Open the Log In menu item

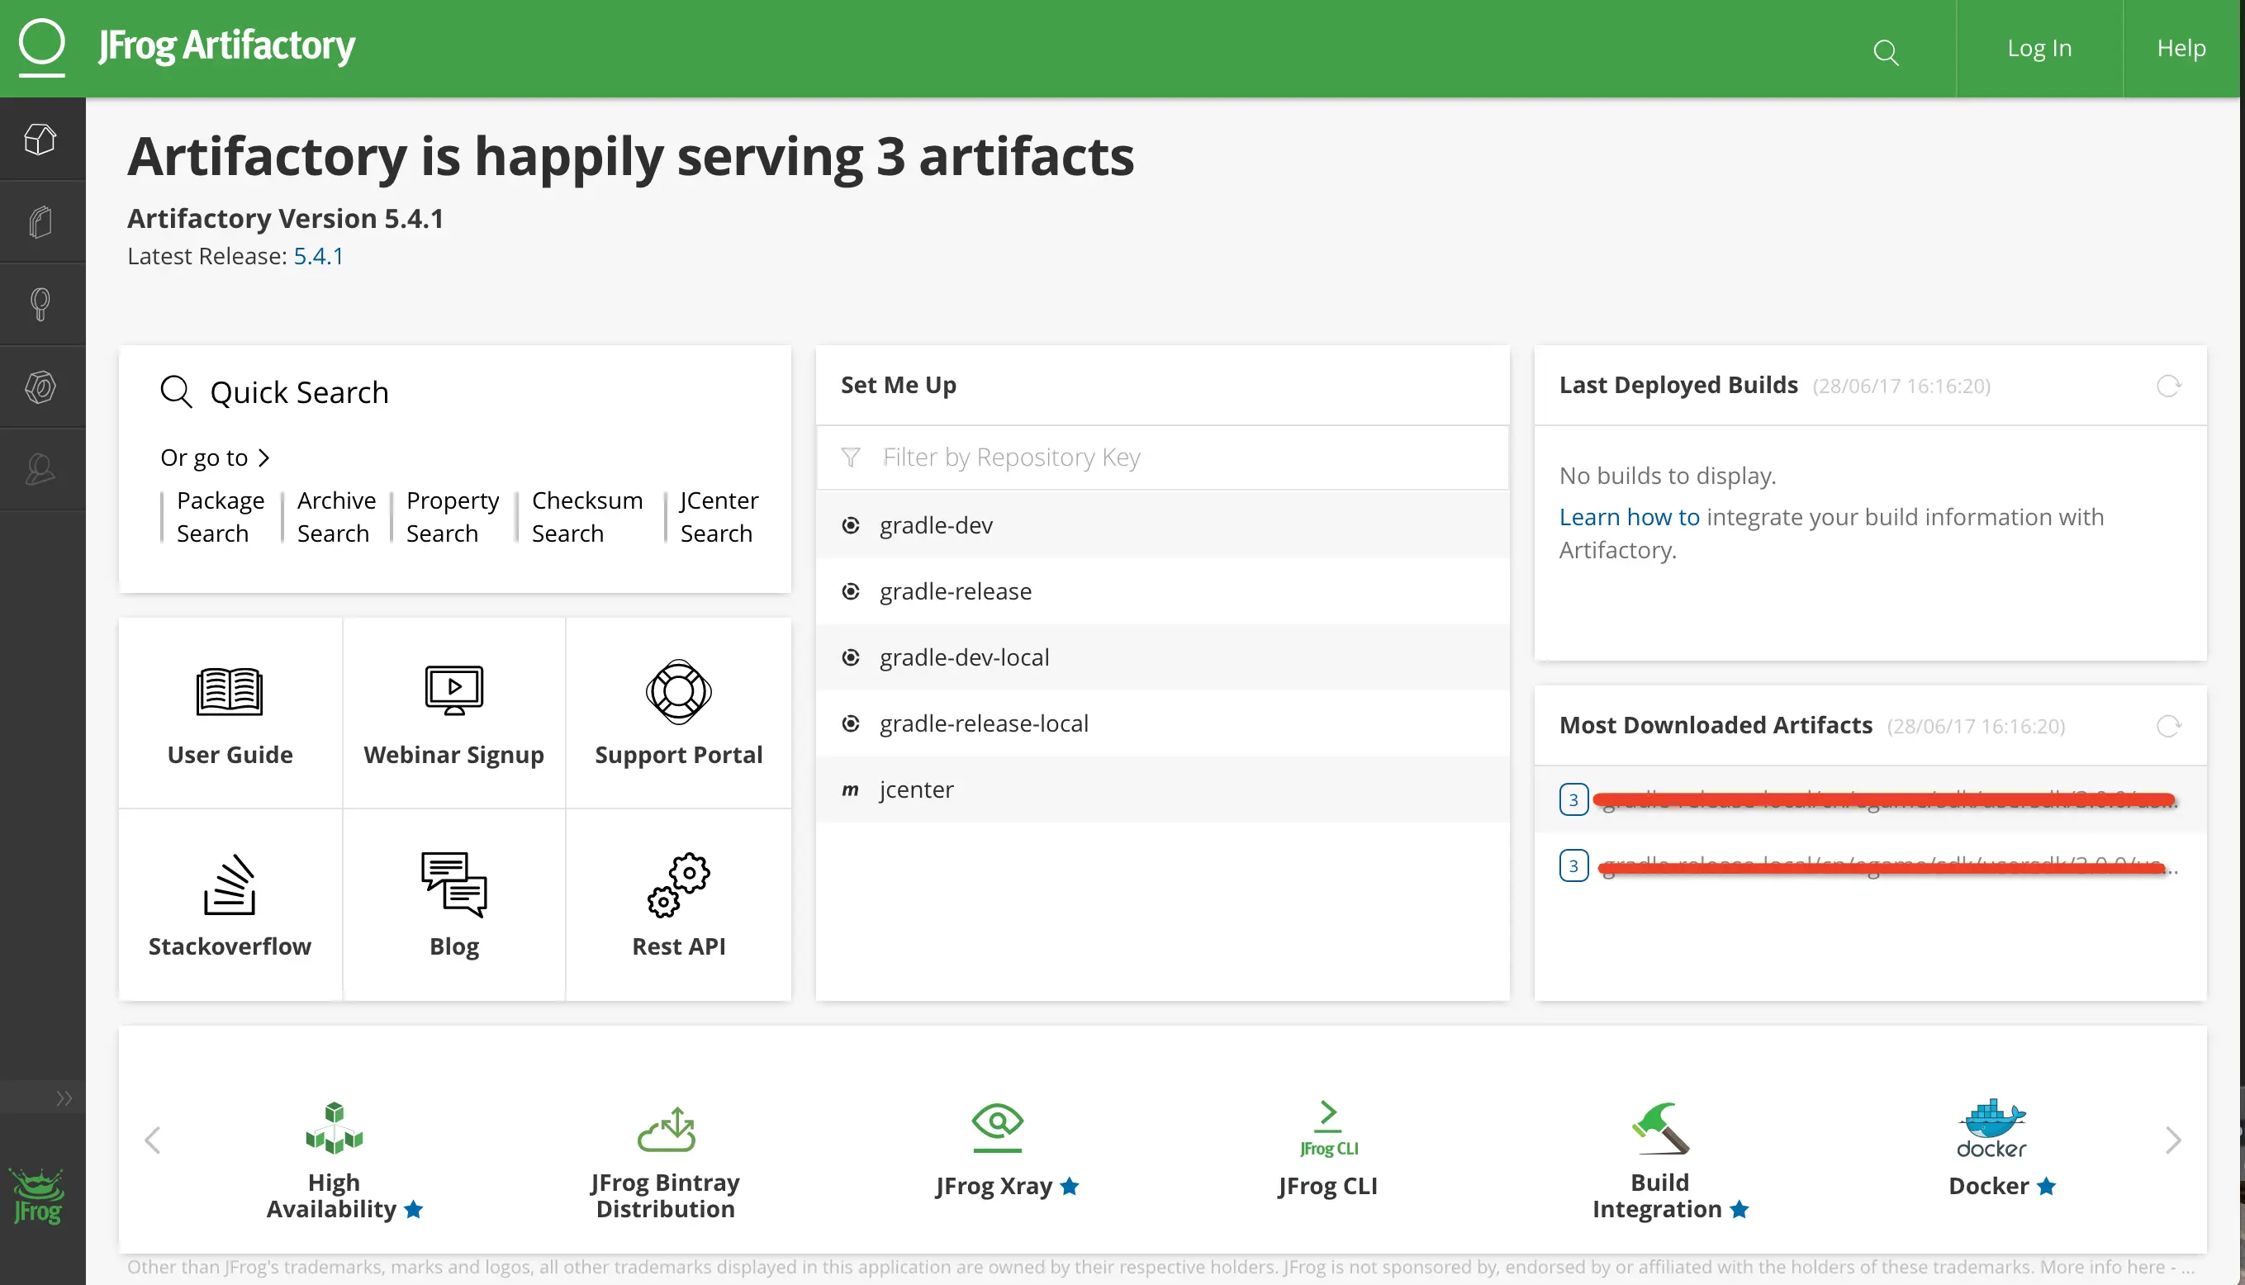[x=2039, y=49]
